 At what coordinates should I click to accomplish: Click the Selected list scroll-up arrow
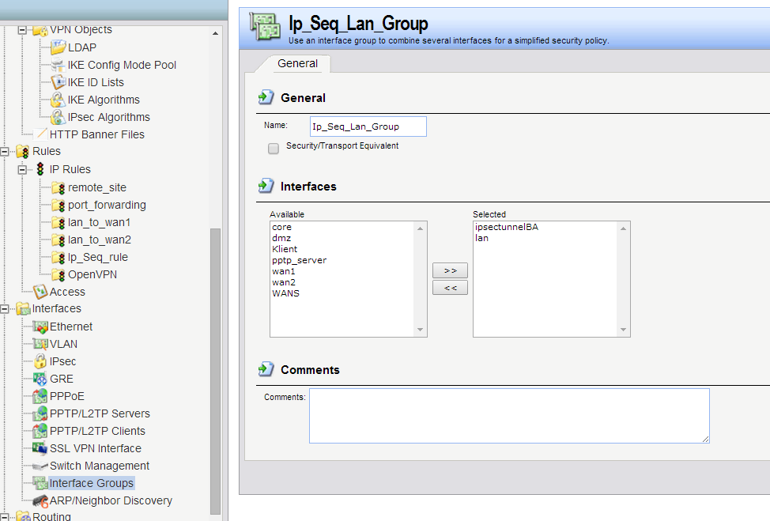click(623, 228)
